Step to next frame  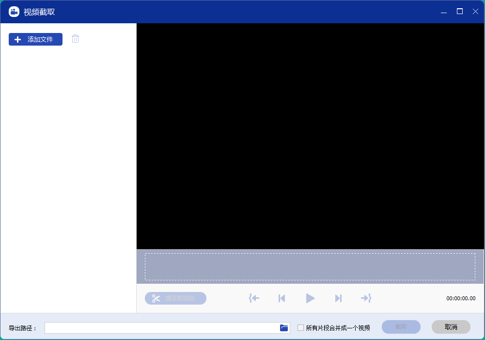pos(338,298)
